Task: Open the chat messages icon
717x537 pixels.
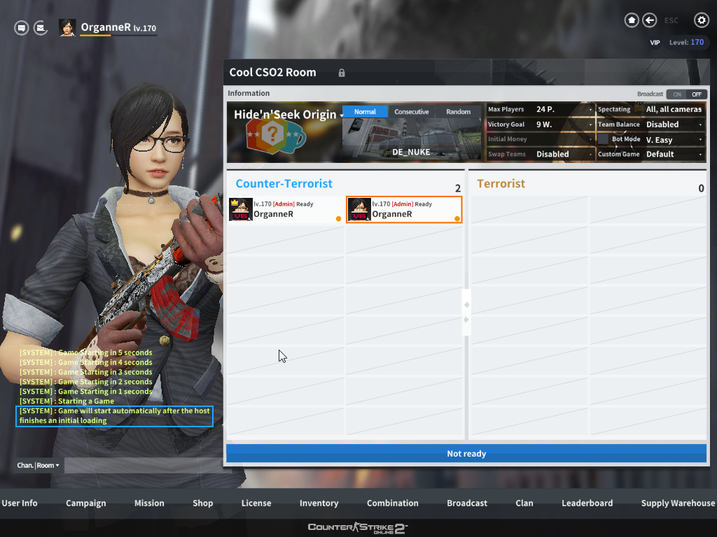Action: pyautogui.click(x=21, y=28)
